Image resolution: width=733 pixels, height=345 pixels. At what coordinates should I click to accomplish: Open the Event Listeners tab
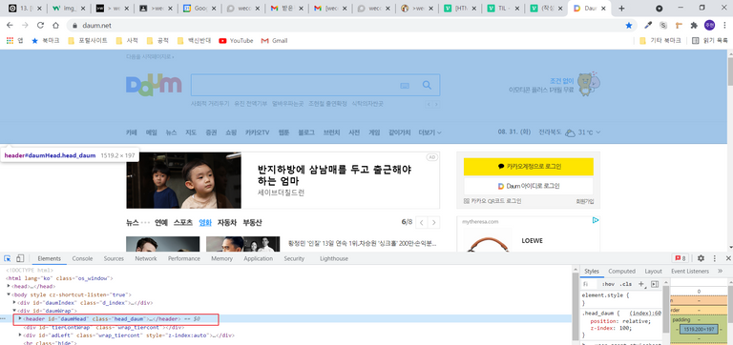coord(690,272)
